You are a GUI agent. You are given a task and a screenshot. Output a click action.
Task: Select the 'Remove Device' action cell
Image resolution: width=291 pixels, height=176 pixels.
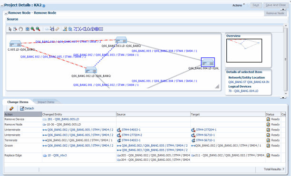pyautogui.click(x=23, y=120)
